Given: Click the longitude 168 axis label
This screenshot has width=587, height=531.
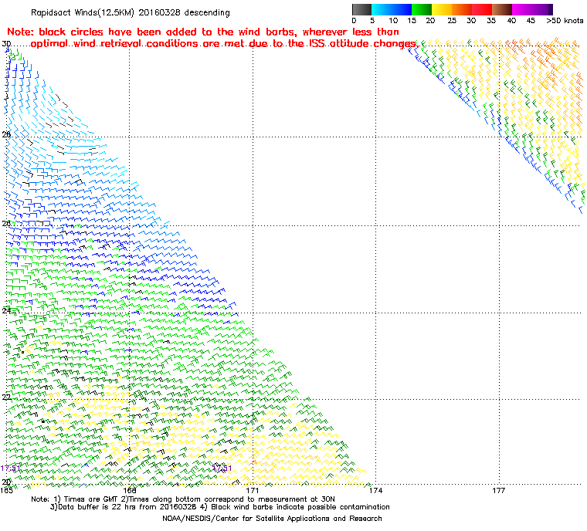Looking at the screenshot, I should [x=130, y=490].
